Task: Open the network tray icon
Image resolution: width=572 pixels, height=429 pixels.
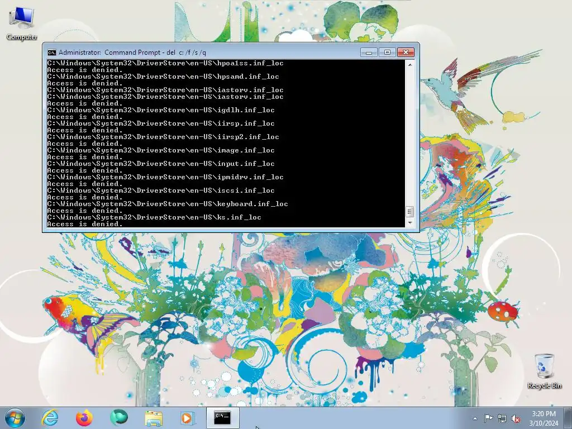Action: click(x=502, y=418)
